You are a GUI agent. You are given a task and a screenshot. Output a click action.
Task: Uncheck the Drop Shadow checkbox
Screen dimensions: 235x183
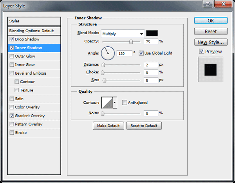coord(12,39)
